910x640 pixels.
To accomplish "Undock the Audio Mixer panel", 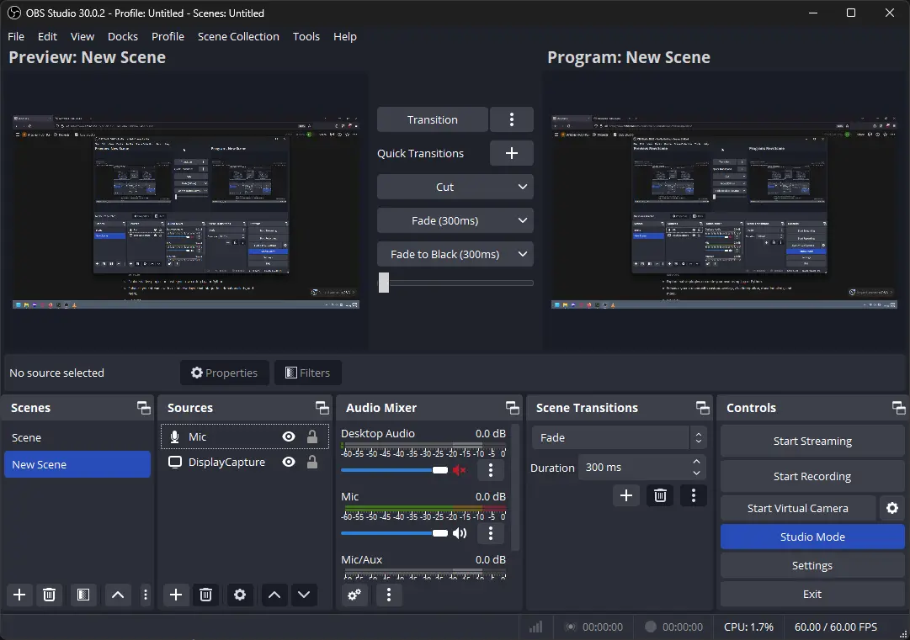I will coord(513,408).
